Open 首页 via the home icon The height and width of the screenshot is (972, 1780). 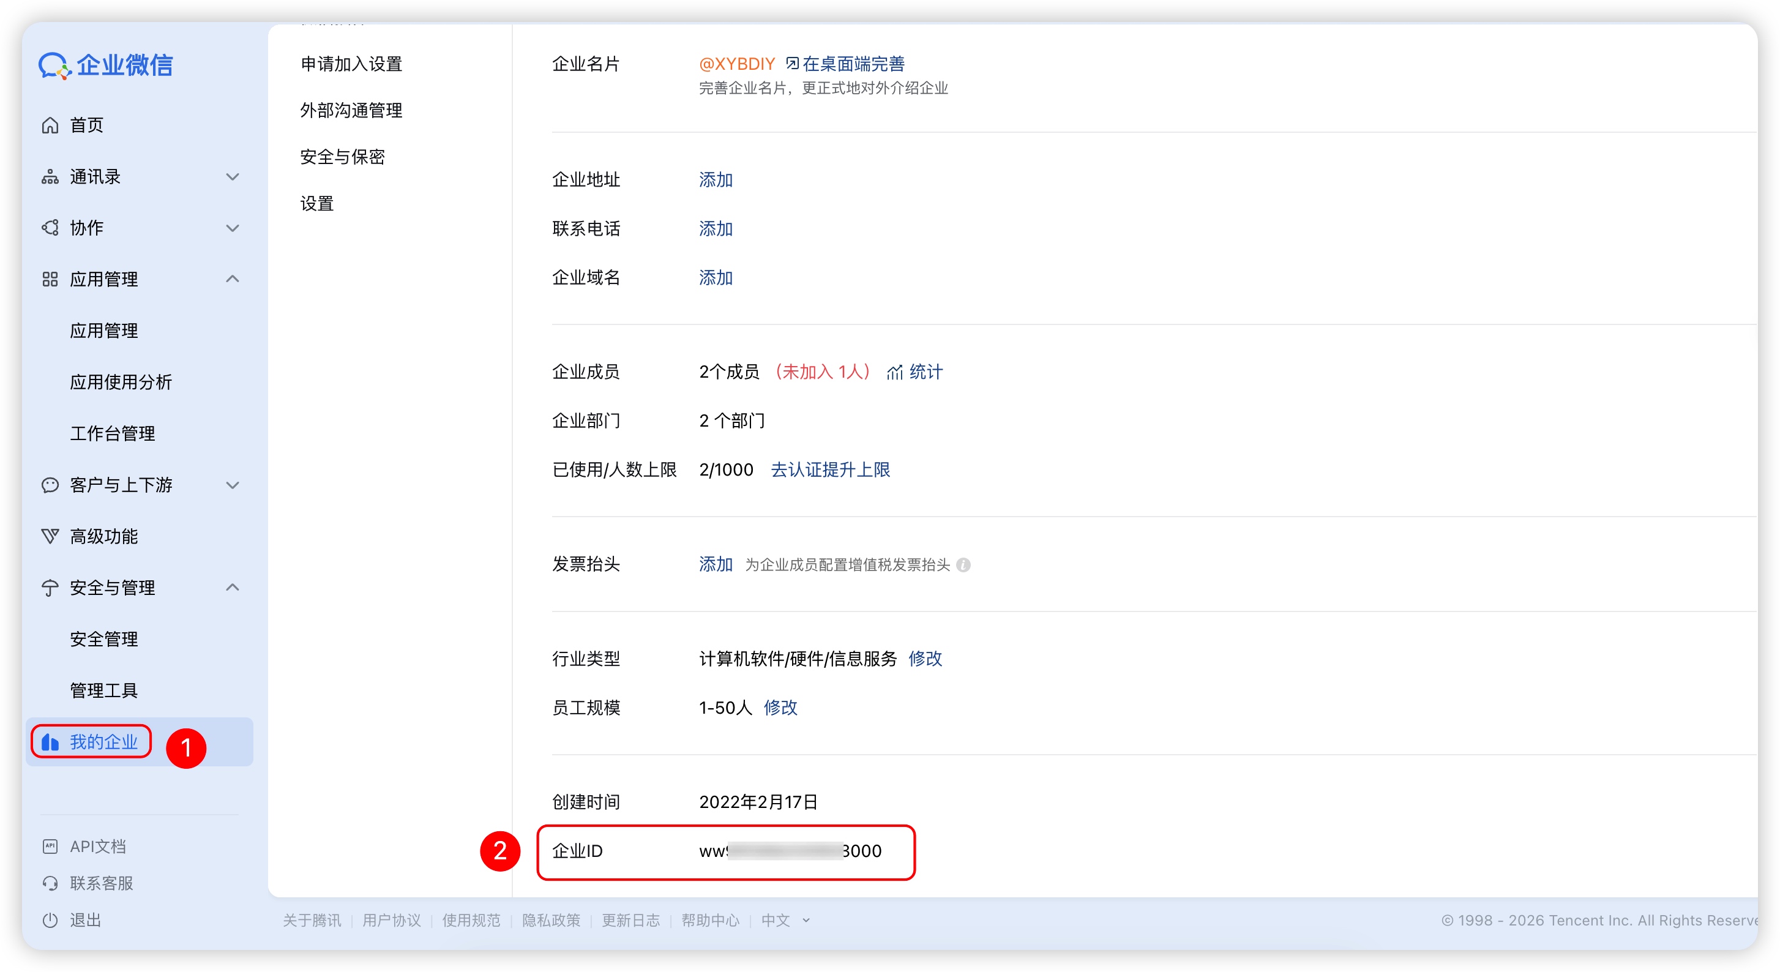coord(50,125)
